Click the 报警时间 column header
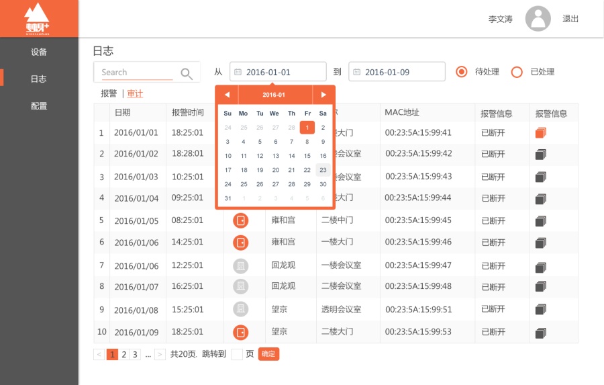 [x=188, y=112]
